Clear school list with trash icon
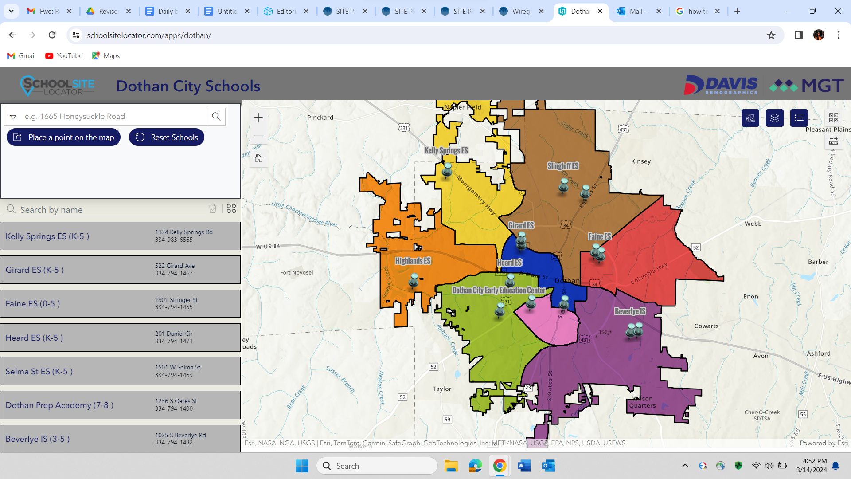 (x=213, y=208)
